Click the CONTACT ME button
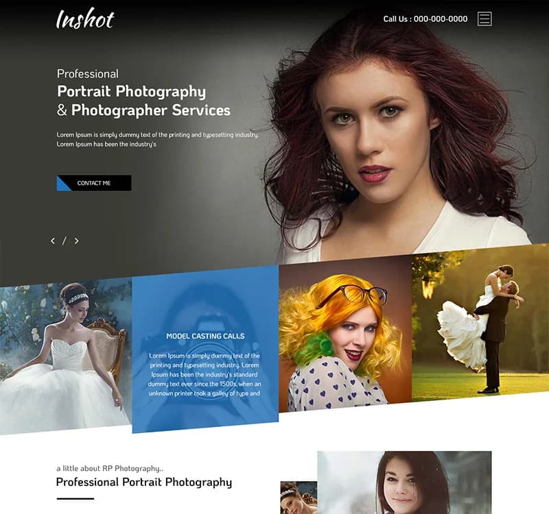The width and height of the screenshot is (549, 514). pos(95,183)
